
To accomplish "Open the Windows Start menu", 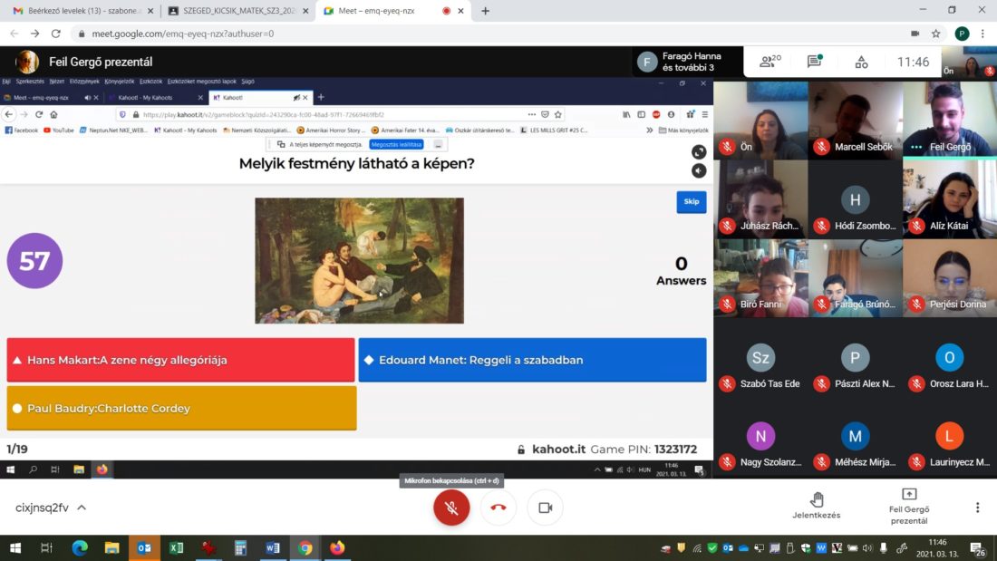I will 15,547.
